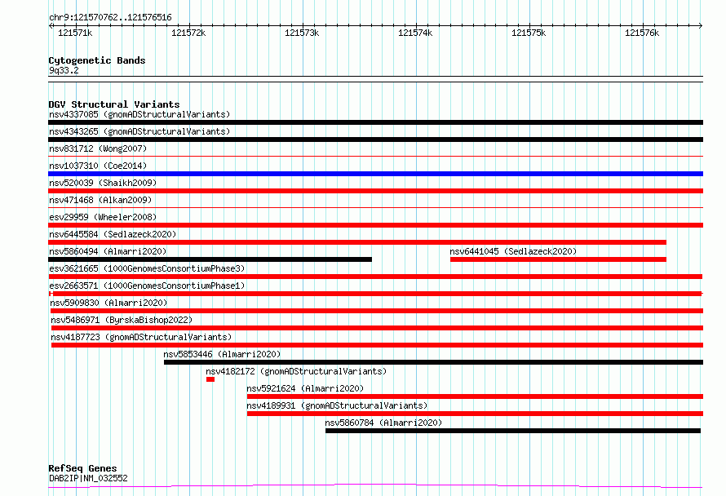Click the RefSeq Genes track title
Image resolution: width=726 pixels, height=496 pixels.
click(x=82, y=469)
